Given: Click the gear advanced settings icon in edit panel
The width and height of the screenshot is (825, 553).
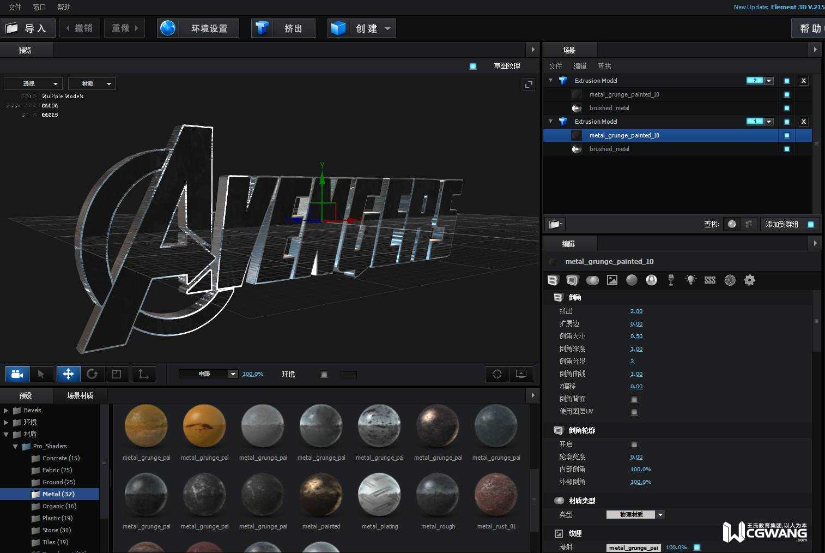Looking at the screenshot, I should (750, 280).
